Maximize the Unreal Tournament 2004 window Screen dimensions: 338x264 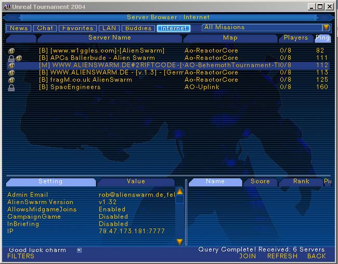pos(320,6)
